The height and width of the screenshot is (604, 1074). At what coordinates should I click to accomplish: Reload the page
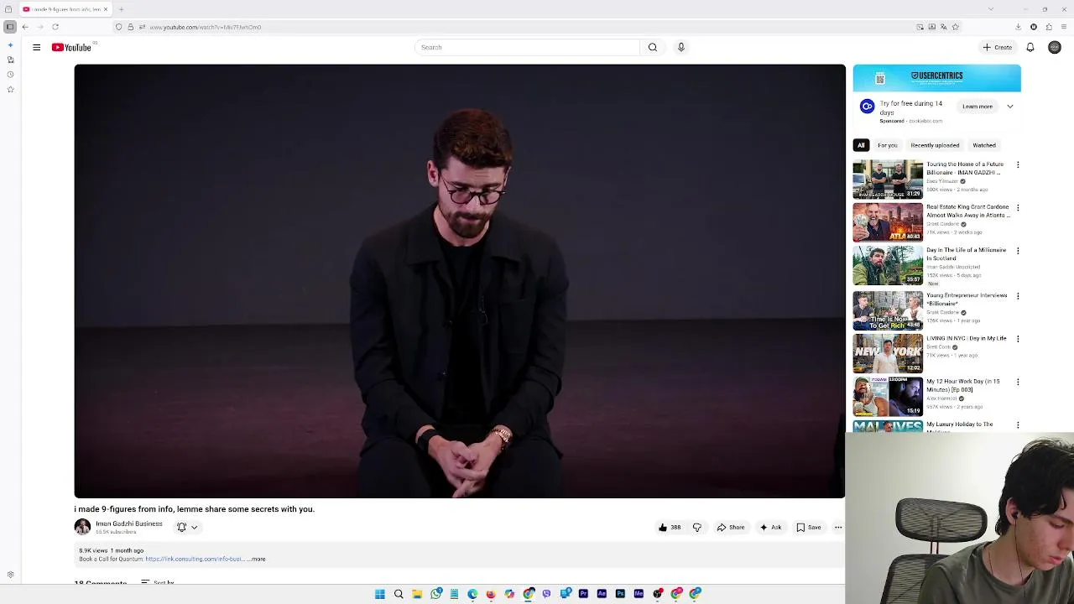click(x=55, y=27)
